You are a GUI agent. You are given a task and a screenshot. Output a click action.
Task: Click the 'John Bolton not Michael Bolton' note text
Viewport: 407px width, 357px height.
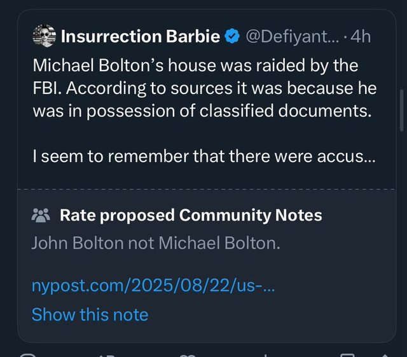pyautogui.click(x=156, y=243)
